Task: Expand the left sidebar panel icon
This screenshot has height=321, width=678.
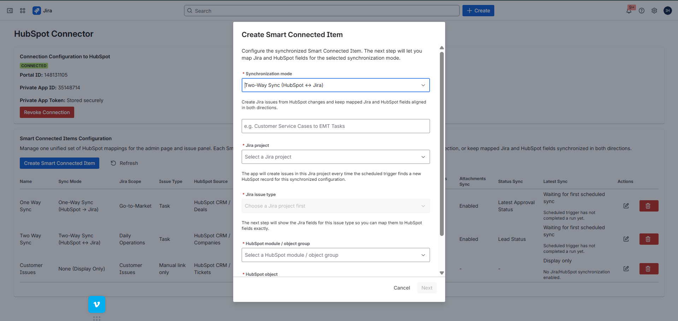Action: click(x=10, y=11)
